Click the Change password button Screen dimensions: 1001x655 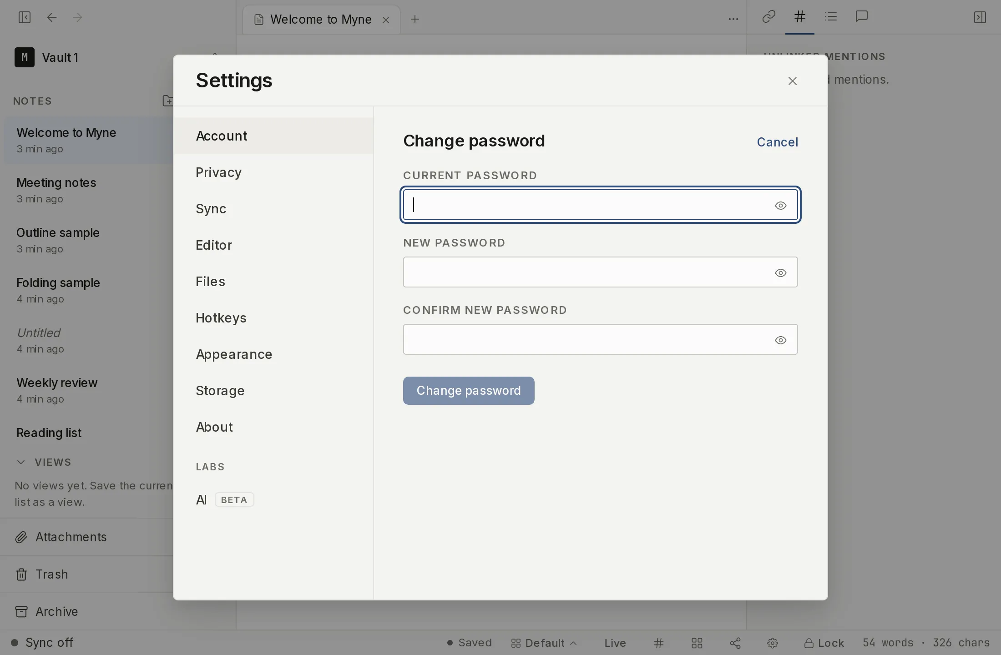(469, 391)
